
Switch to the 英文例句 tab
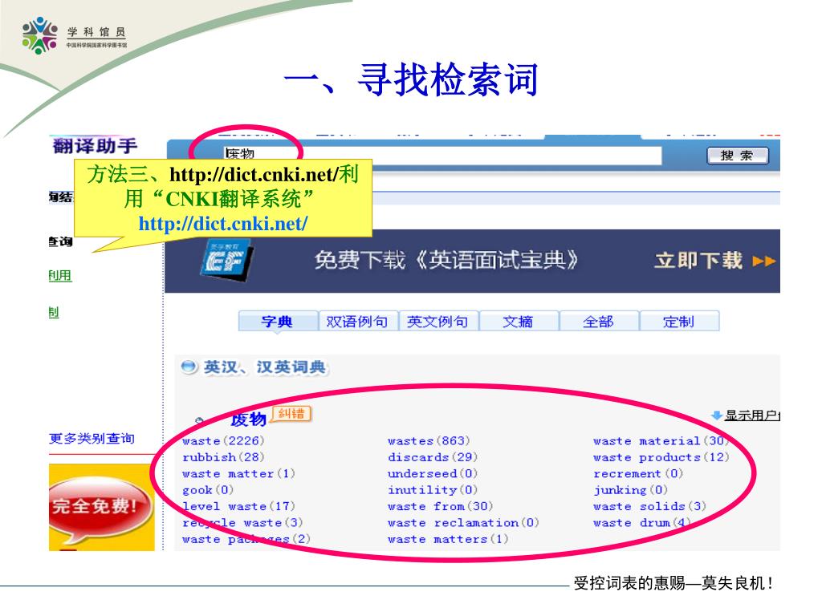point(437,321)
